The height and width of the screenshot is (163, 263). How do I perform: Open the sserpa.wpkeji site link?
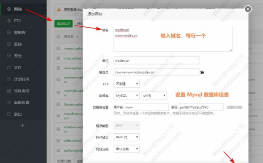click(73, 48)
